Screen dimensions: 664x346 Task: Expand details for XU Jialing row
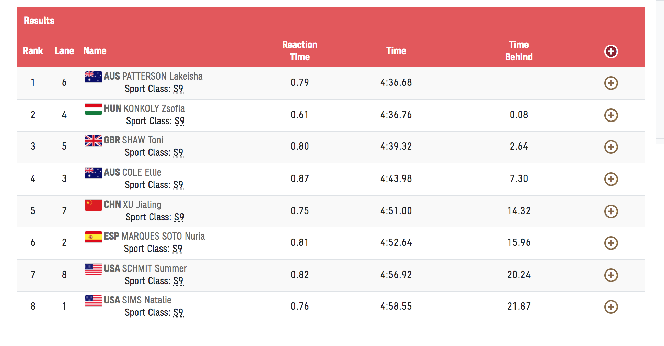click(611, 211)
